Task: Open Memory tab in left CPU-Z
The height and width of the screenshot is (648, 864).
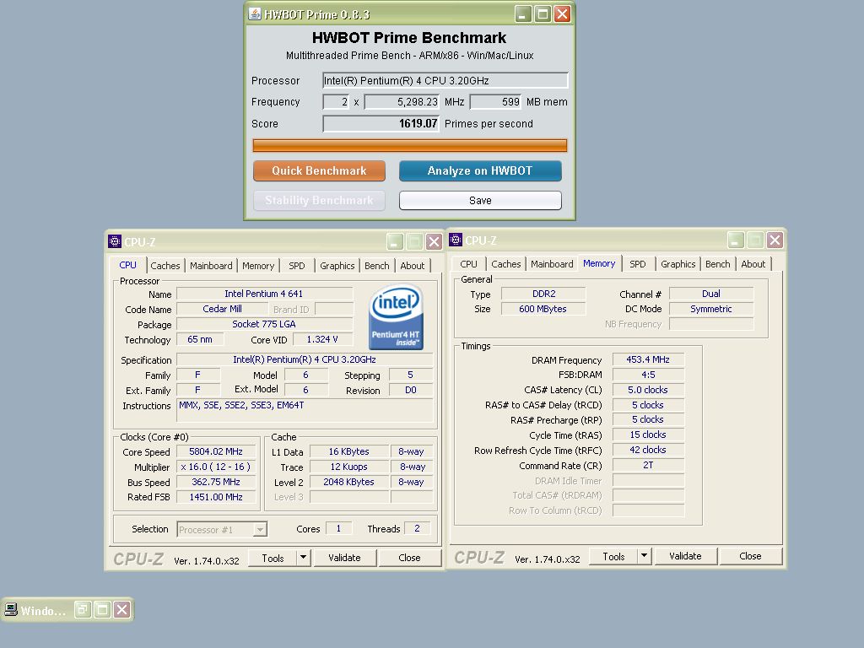Action: [258, 266]
